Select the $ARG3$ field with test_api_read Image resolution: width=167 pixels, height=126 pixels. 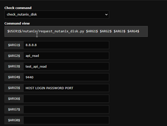(66, 66)
